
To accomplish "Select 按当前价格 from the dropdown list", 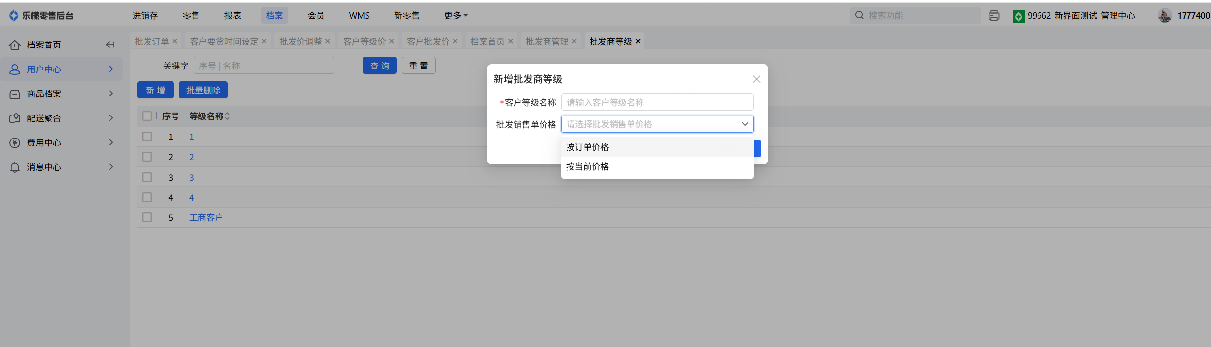I will point(587,167).
